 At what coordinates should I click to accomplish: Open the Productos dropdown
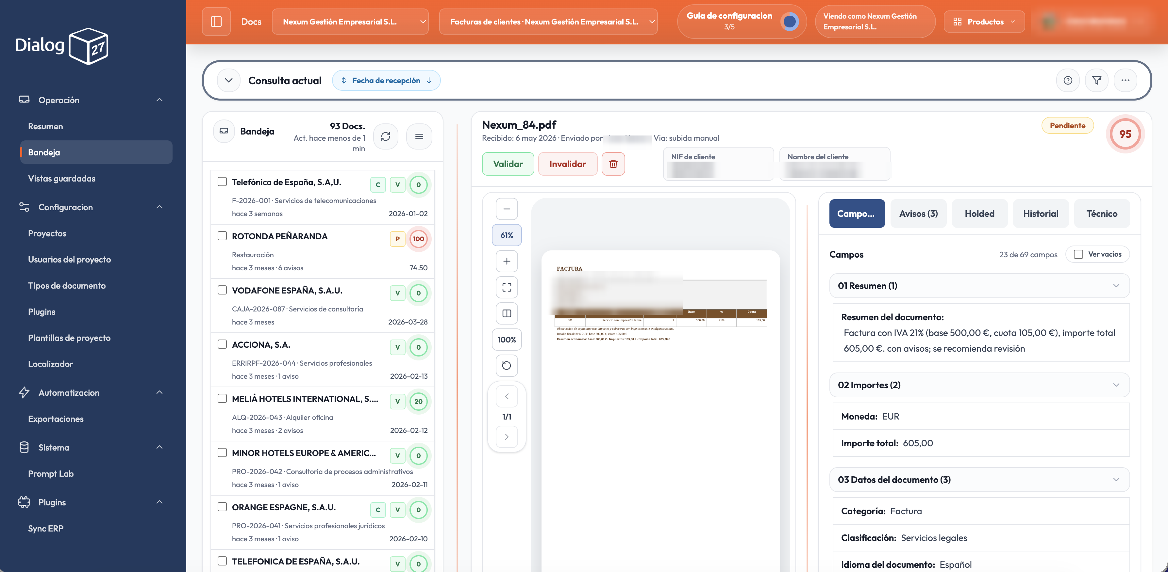984,22
